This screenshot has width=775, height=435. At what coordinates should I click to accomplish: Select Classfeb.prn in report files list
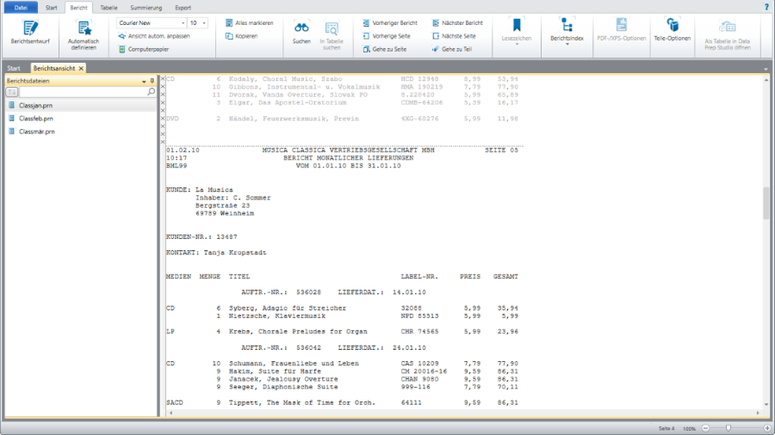tap(36, 118)
